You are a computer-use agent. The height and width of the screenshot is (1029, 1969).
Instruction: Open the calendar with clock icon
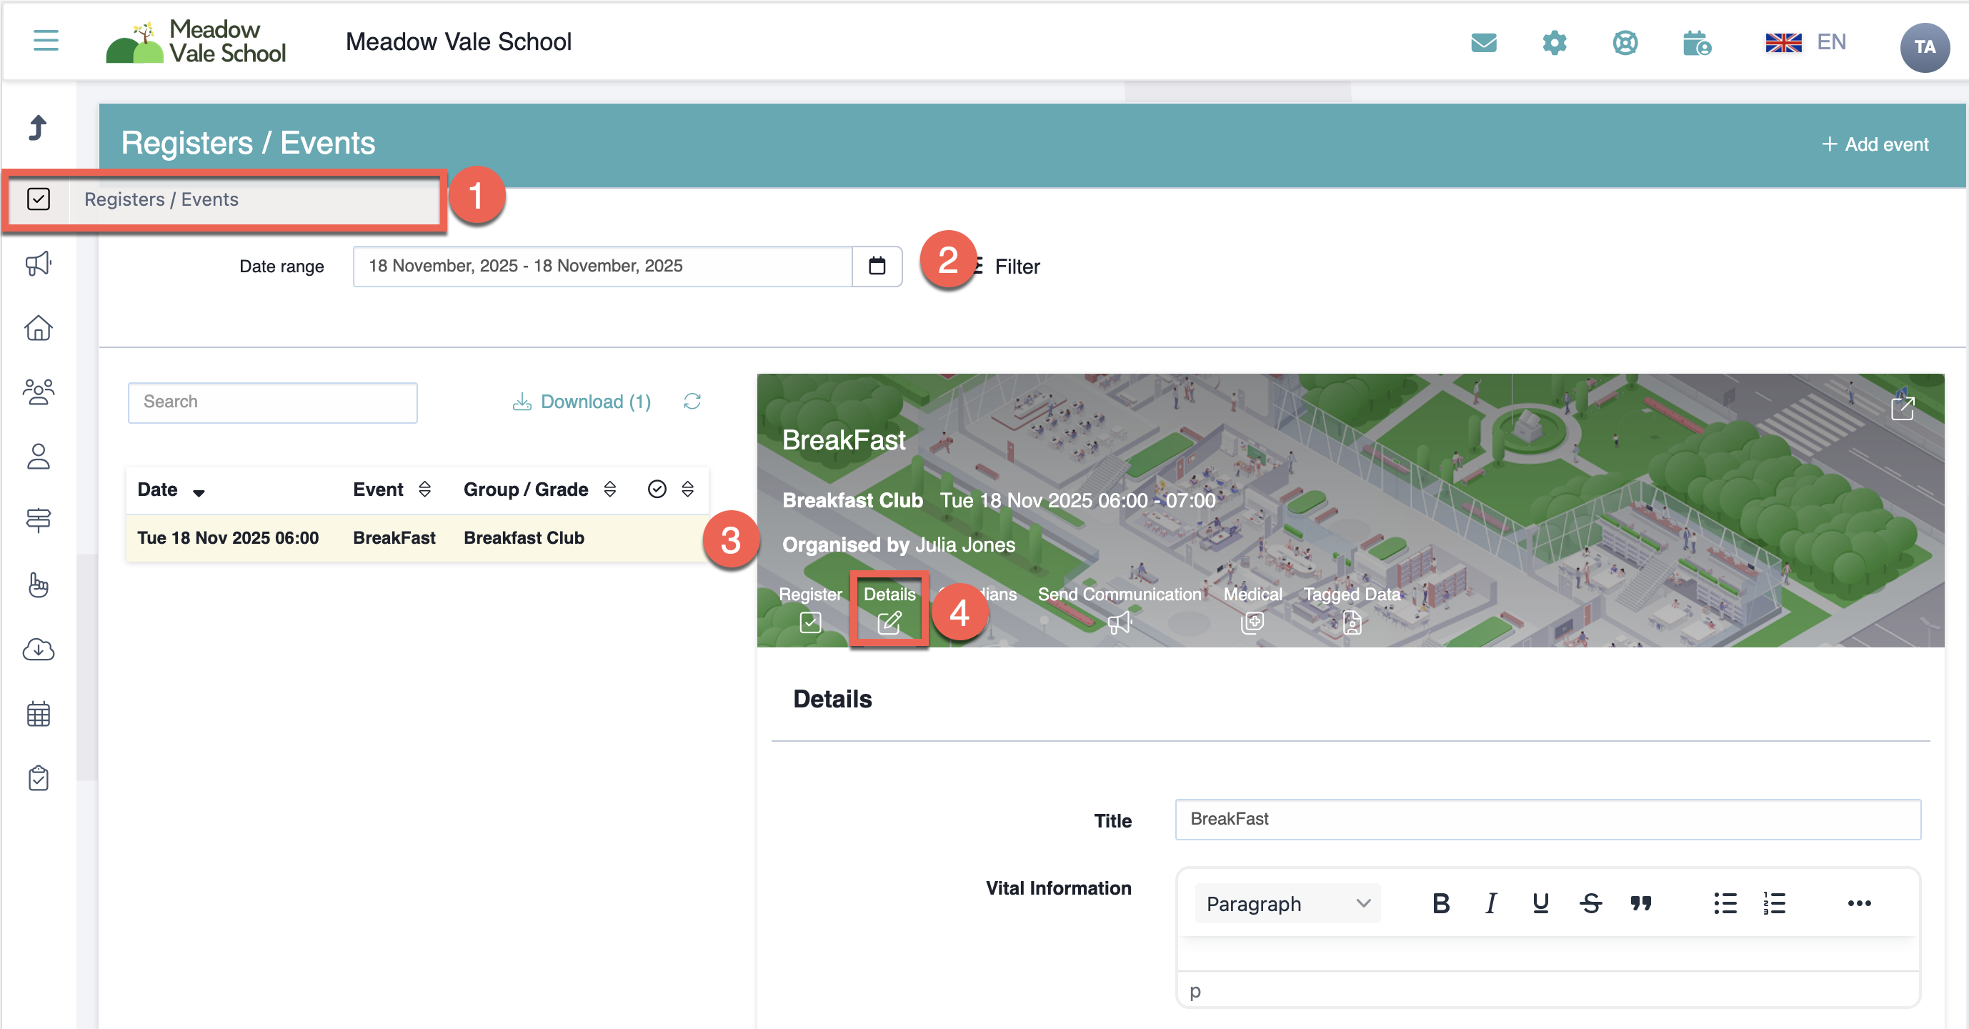tap(1696, 44)
